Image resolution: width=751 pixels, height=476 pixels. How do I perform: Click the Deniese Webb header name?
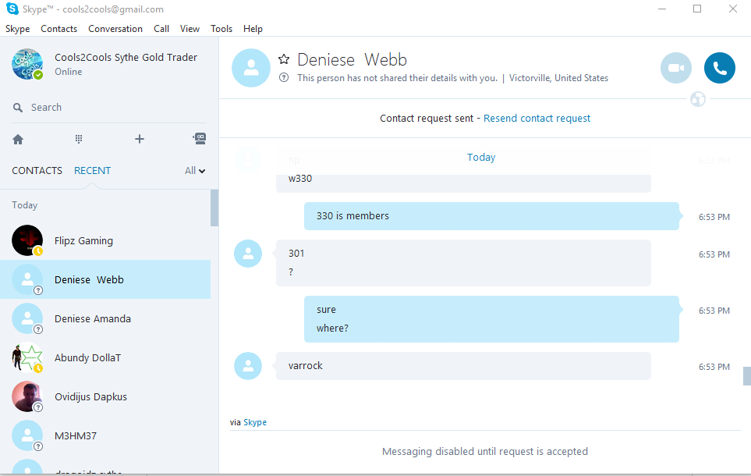(x=352, y=60)
